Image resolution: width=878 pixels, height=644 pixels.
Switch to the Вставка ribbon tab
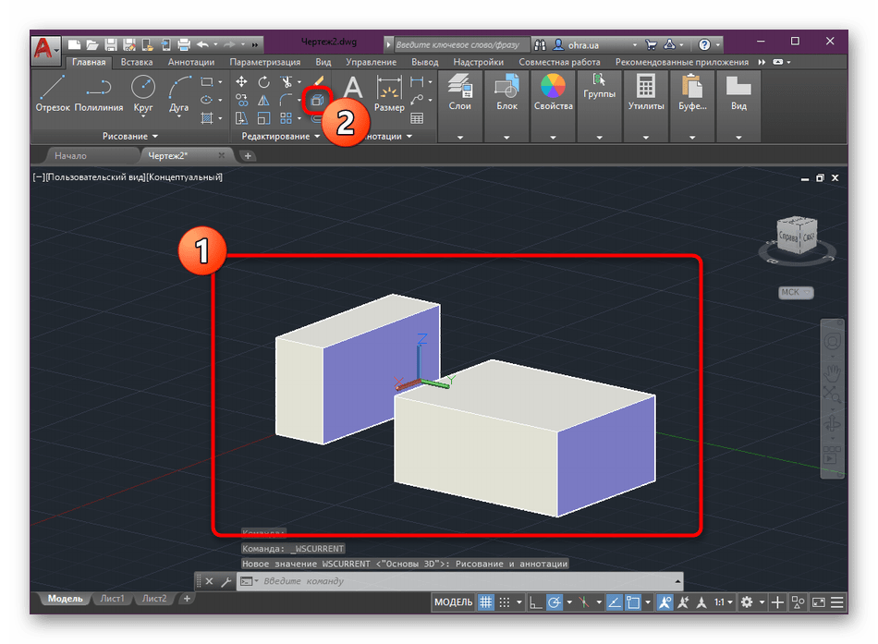(x=137, y=62)
